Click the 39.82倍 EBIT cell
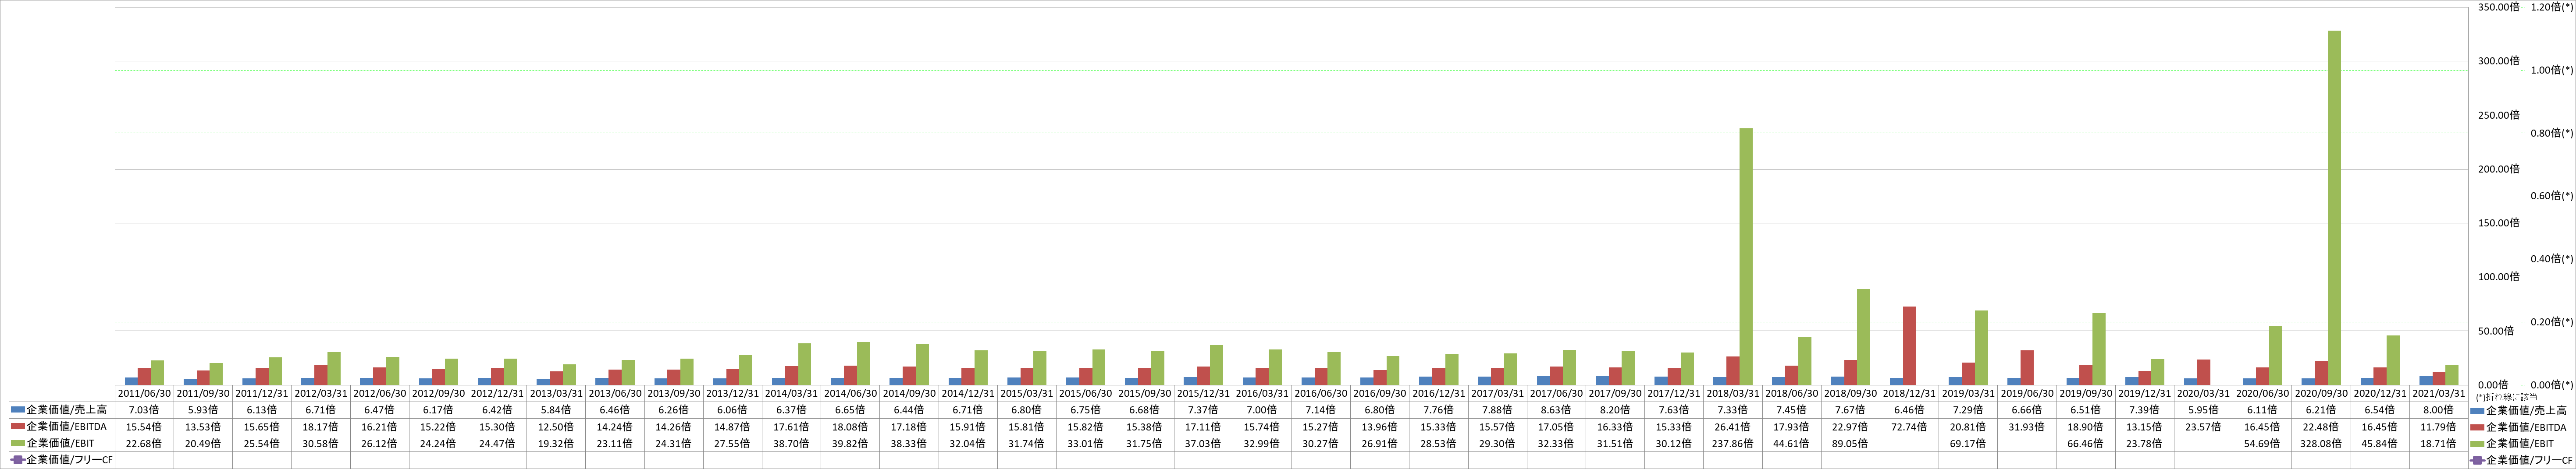This screenshot has width=2576, height=469. click(x=851, y=444)
